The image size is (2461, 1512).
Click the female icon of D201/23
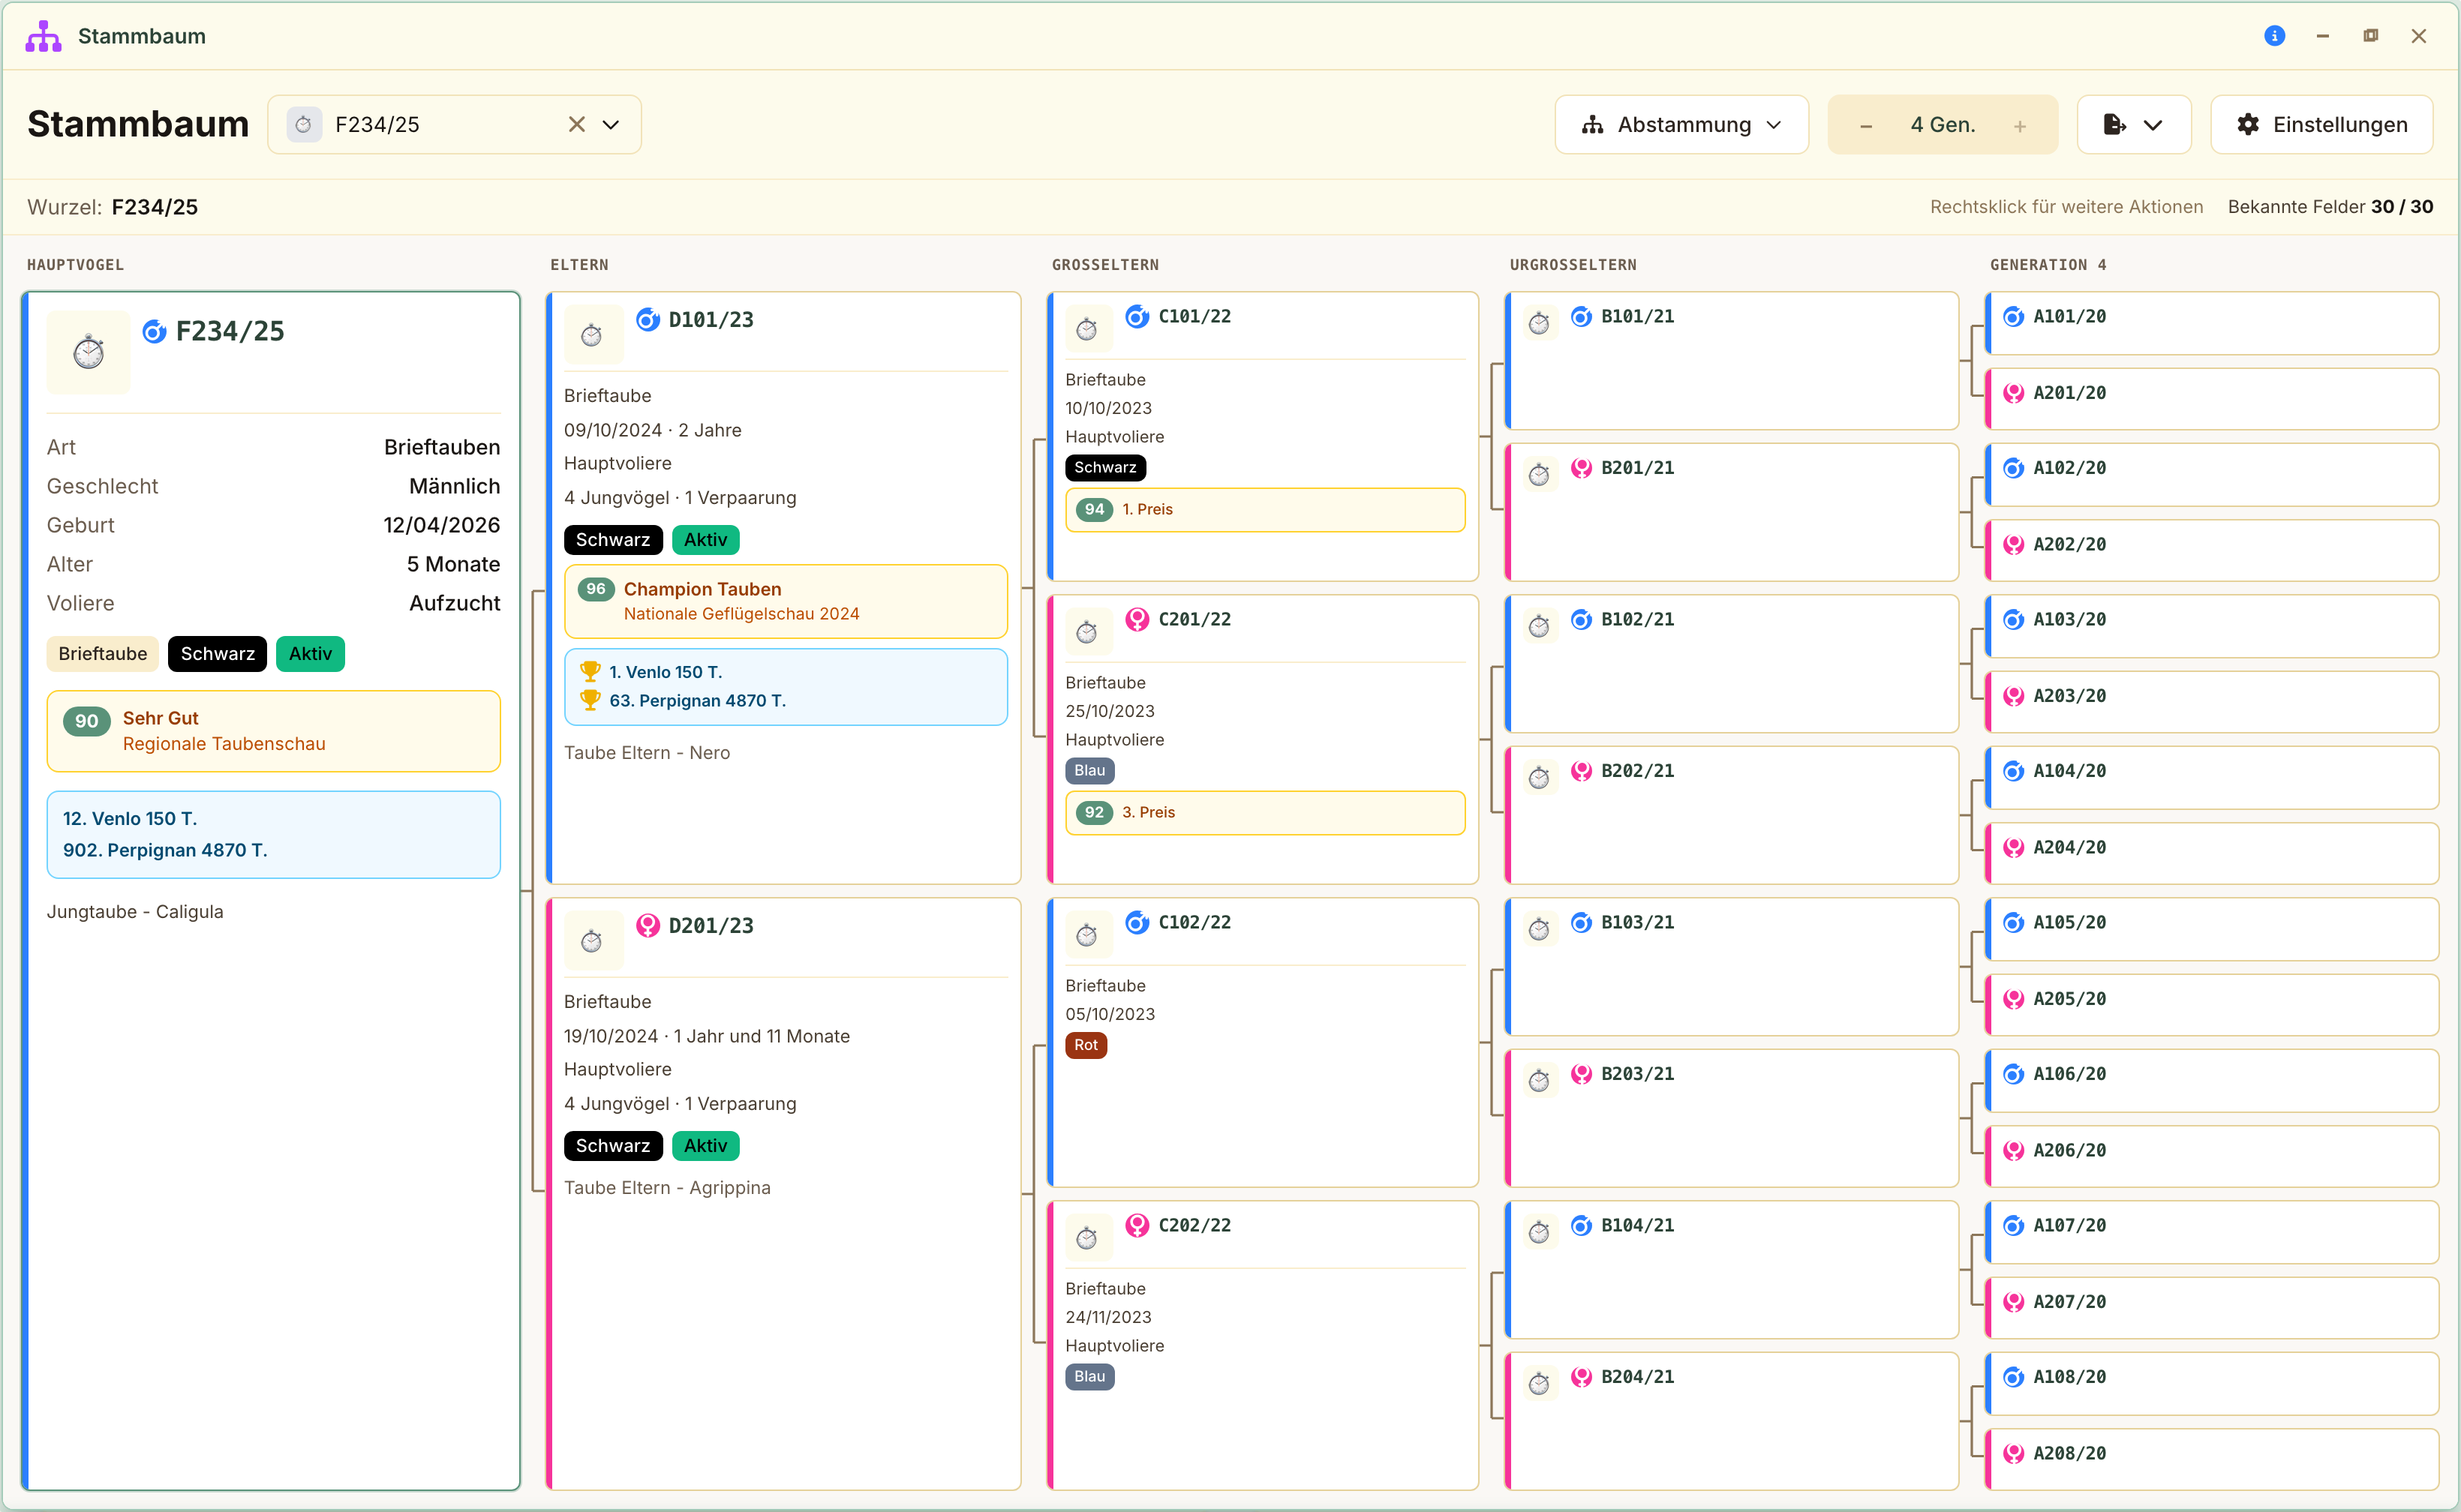point(648,925)
